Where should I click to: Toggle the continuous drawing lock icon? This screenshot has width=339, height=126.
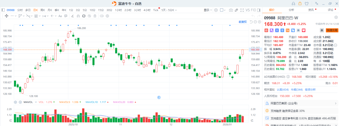click(x=84, y=16)
